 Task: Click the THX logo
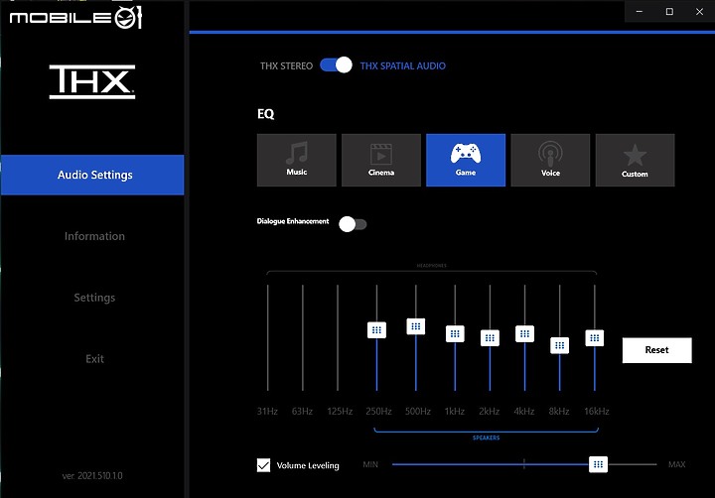click(x=92, y=81)
